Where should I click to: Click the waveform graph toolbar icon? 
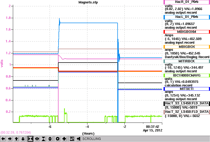(x=72, y=139)
